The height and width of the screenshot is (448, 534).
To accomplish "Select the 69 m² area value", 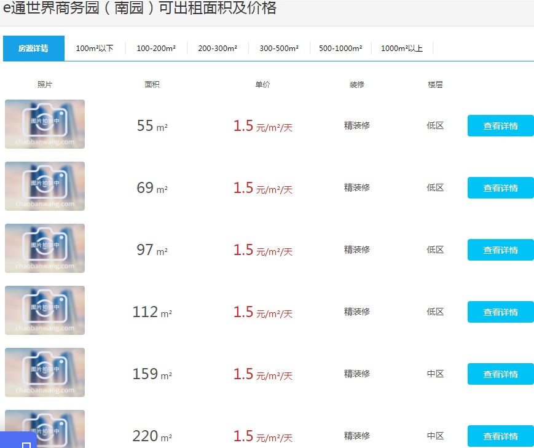I will click(x=152, y=187).
